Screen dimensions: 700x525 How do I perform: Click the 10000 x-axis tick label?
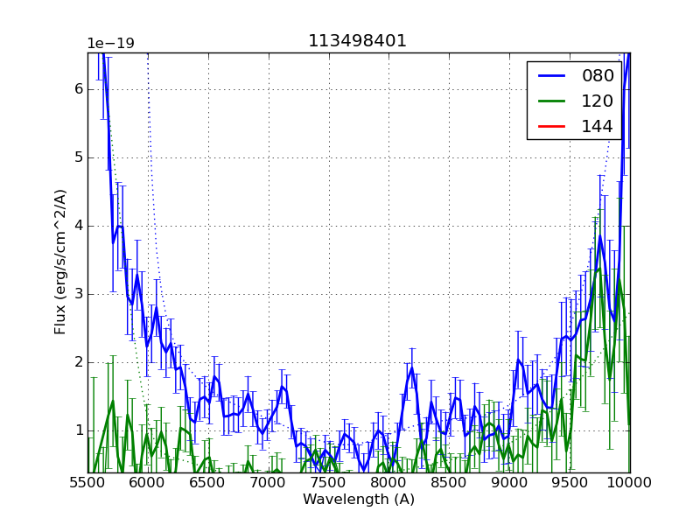(x=630, y=483)
